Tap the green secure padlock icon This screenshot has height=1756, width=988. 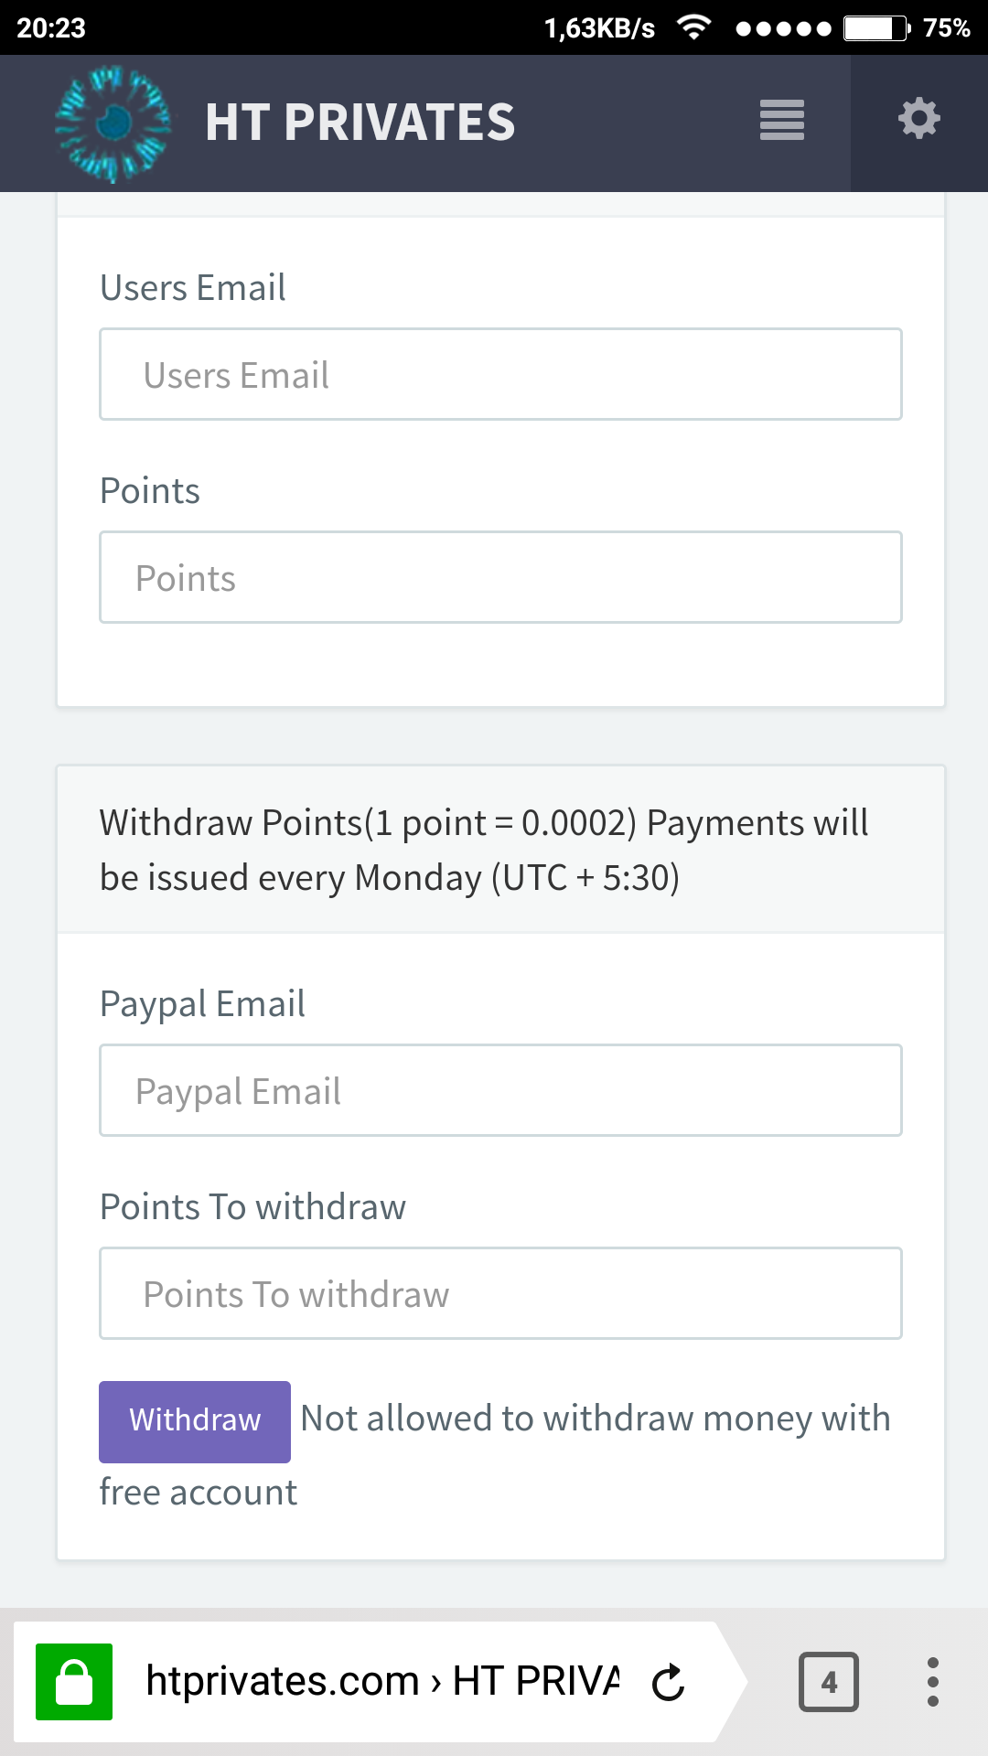[x=74, y=1681]
